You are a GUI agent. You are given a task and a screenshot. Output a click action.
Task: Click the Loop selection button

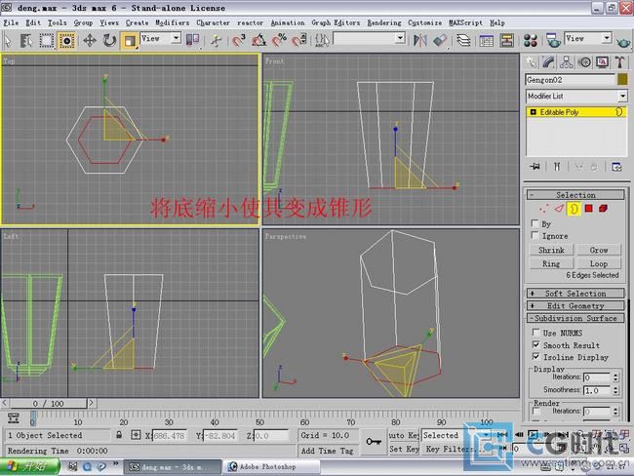pos(599,263)
